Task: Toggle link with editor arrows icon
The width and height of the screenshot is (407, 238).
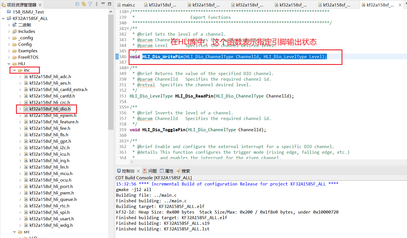Action: (x=84, y=4)
